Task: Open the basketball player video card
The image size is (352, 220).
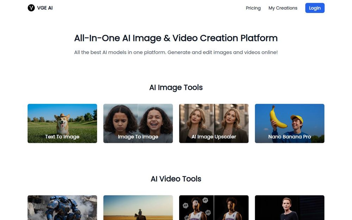Action: click(x=214, y=208)
